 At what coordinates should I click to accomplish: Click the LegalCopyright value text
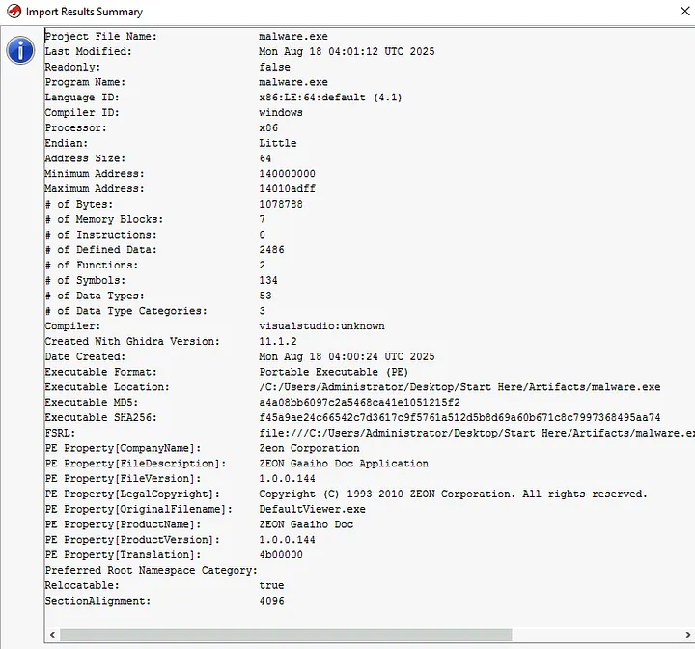click(453, 494)
